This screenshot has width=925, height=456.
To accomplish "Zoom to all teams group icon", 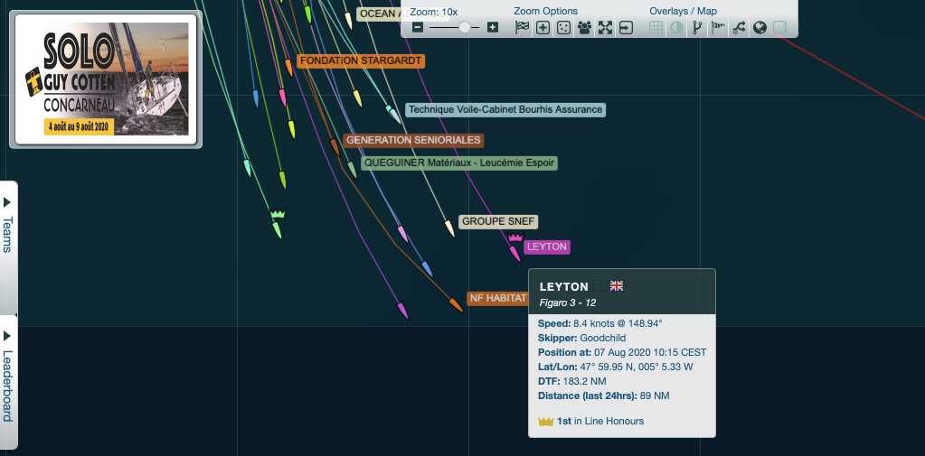I will [585, 27].
